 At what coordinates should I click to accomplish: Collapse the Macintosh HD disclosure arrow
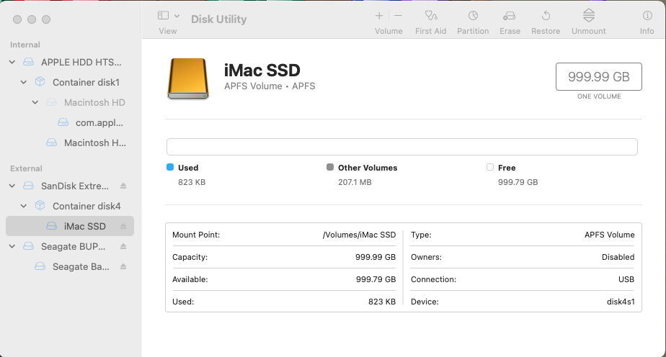(35, 103)
